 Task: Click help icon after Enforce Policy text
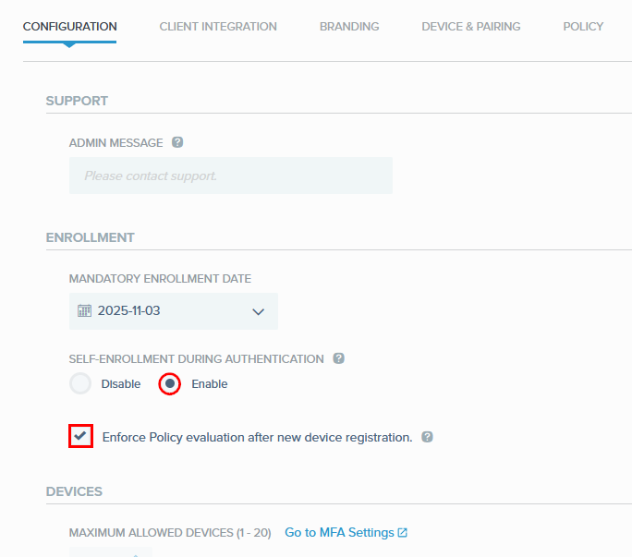point(427,437)
